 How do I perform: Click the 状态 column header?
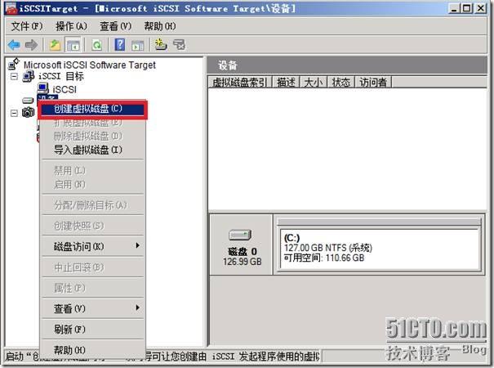point(341,83)
